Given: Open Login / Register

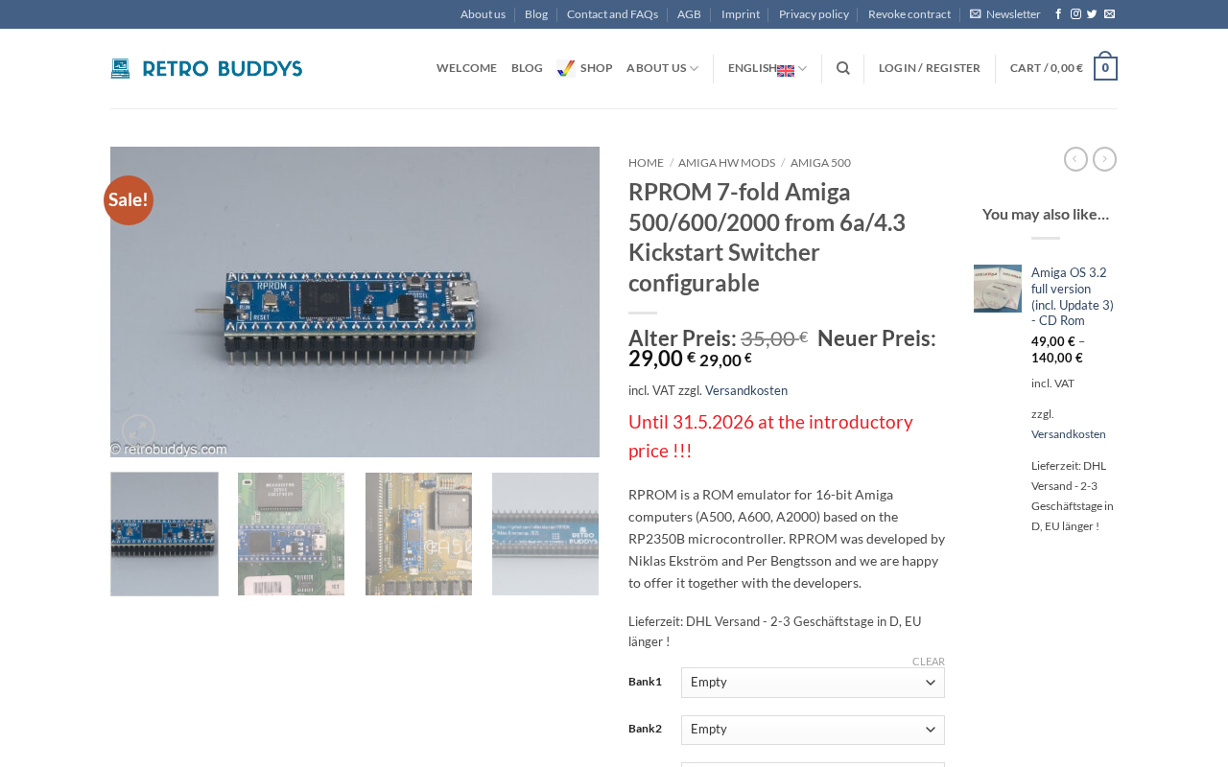Looking at the screenshot, I should pyautogui.click(x=930, y=68).
